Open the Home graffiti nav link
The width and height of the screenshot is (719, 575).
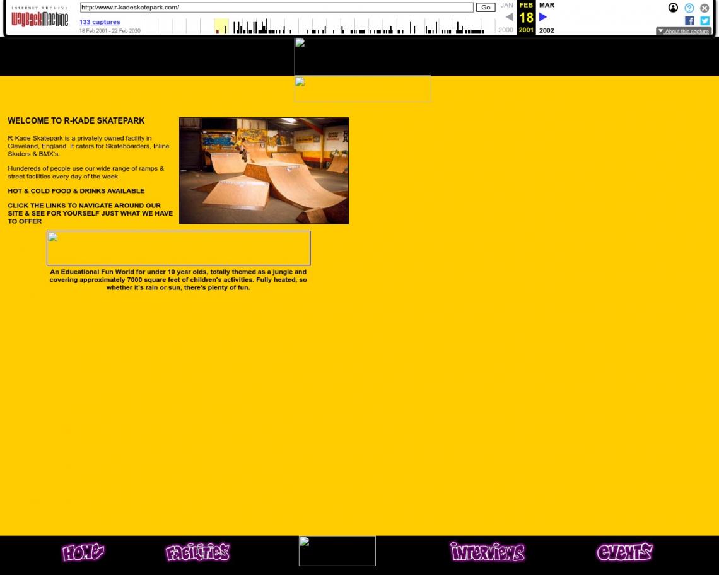click(83, 552)
